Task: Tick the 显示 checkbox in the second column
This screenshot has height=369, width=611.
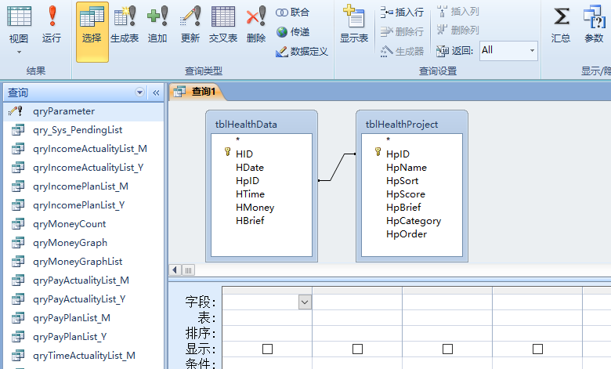Action: (x=357, y=349)
